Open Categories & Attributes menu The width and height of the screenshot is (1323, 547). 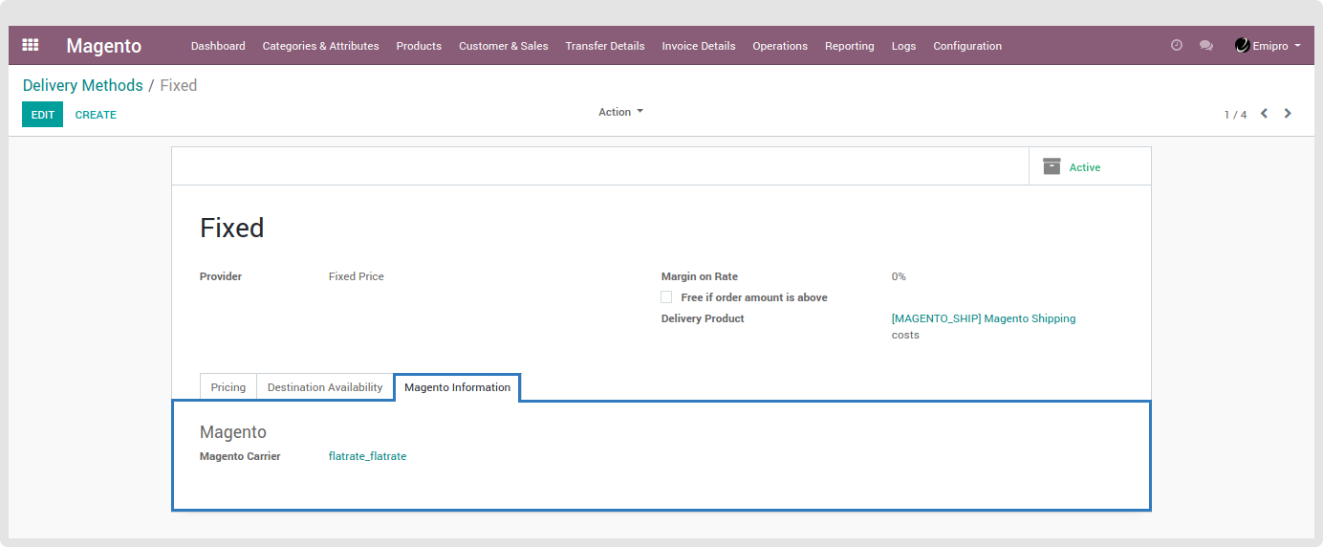pyautogui.click(x=320, y=46)
